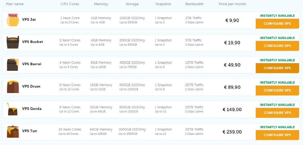Configure the VPS Tun plan
Viewport: 303px width, 145px height.
277,135
